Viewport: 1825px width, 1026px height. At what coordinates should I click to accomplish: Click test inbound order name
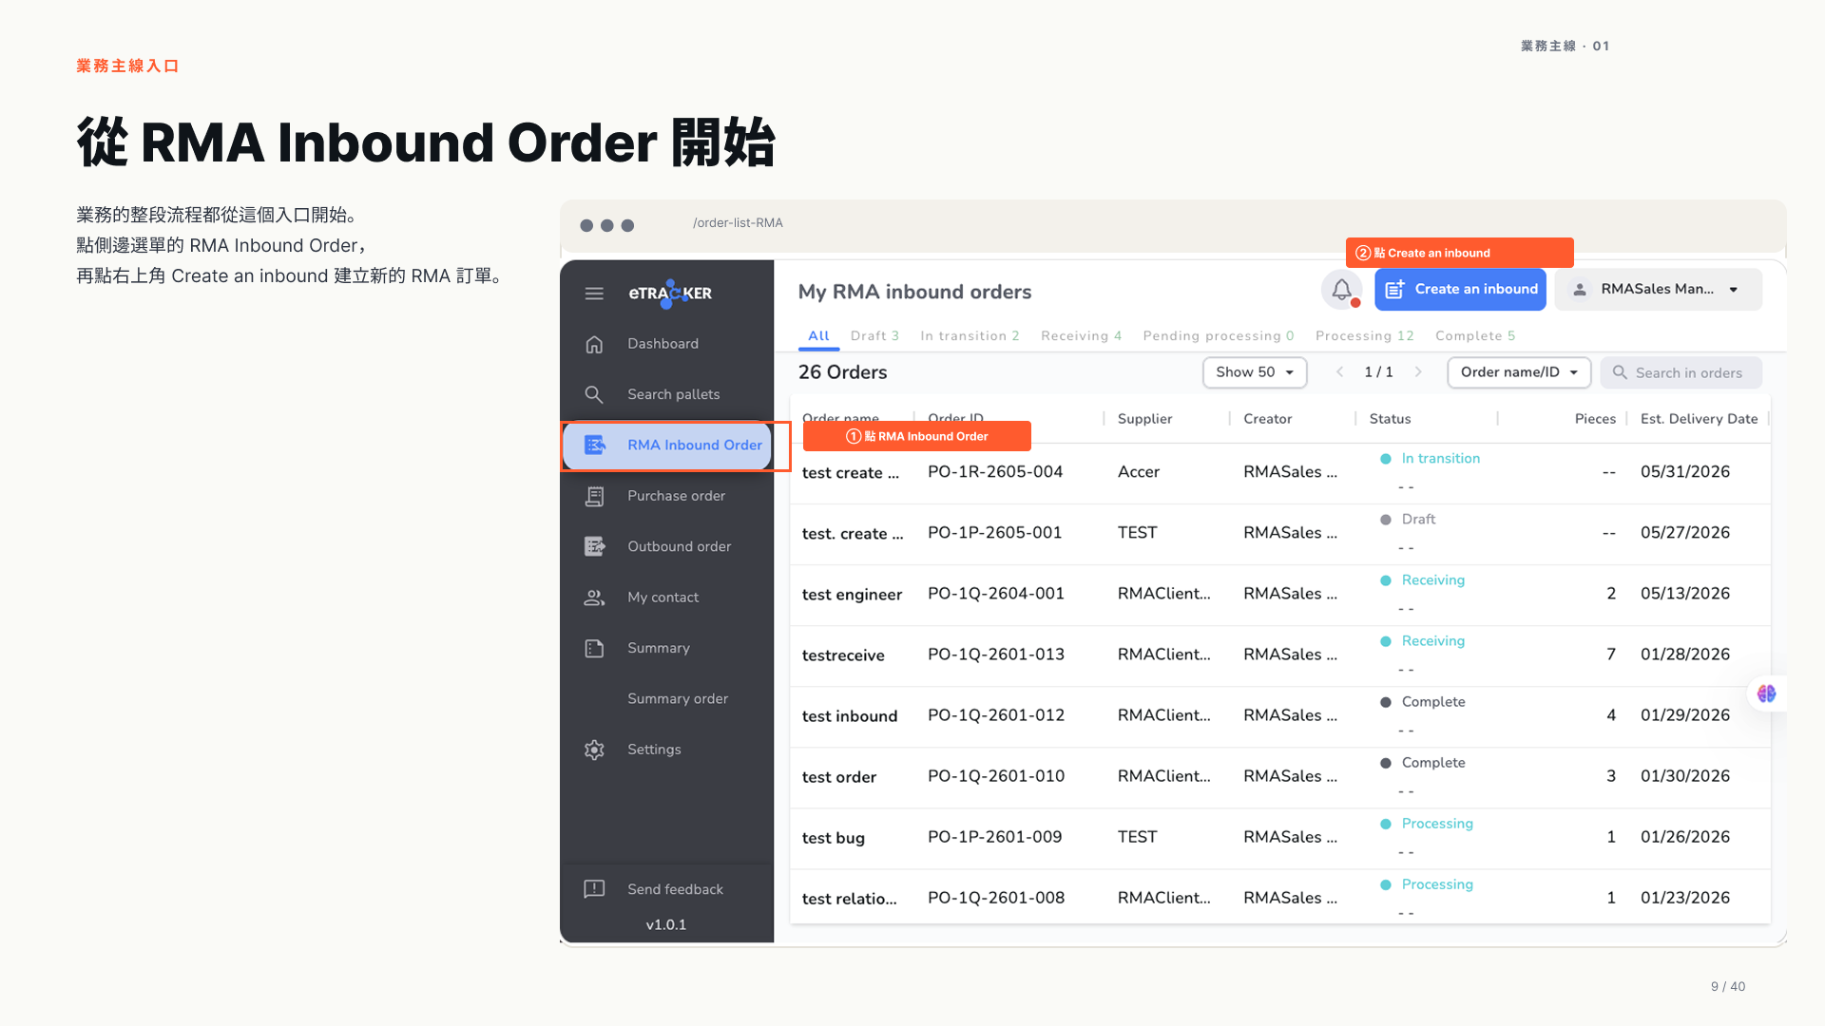(850, 716)
